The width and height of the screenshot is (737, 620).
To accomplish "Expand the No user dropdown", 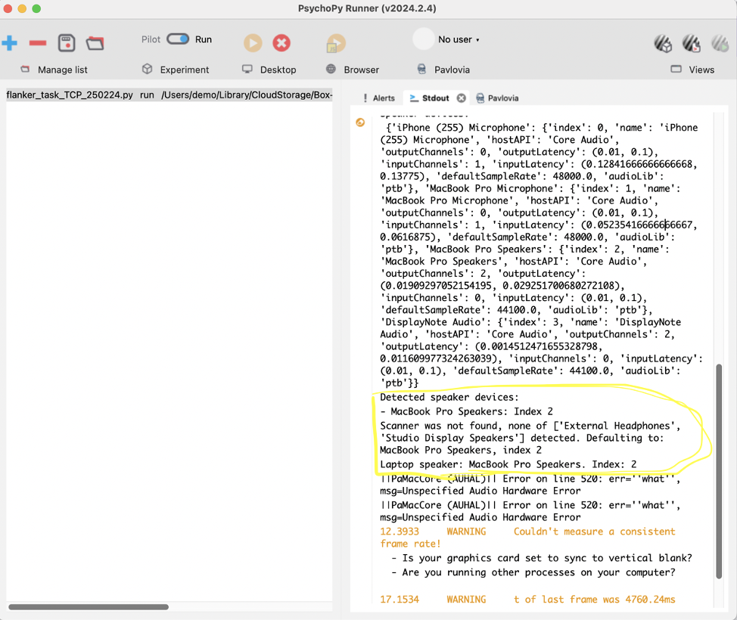I will (459, 39).
